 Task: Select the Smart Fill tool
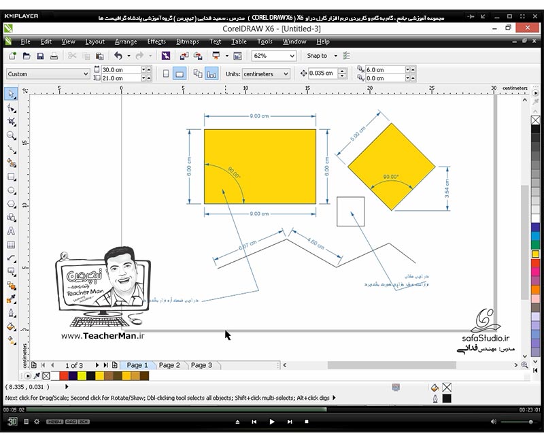pos(11,163)
